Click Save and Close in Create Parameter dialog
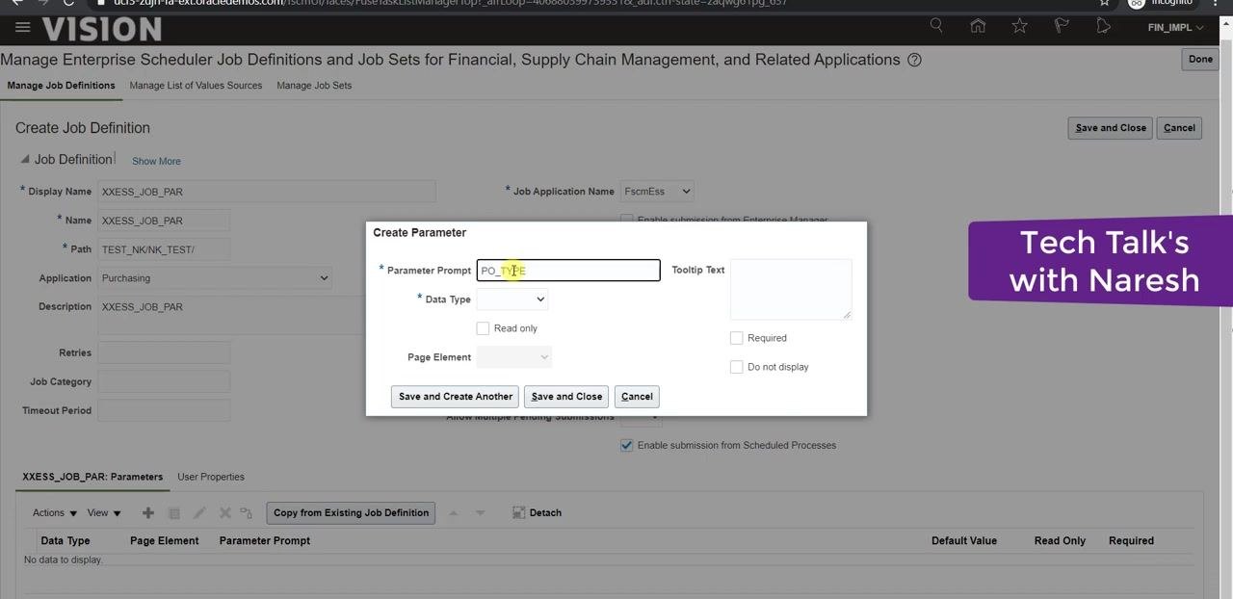1233x599 pixels. [566, 397]
